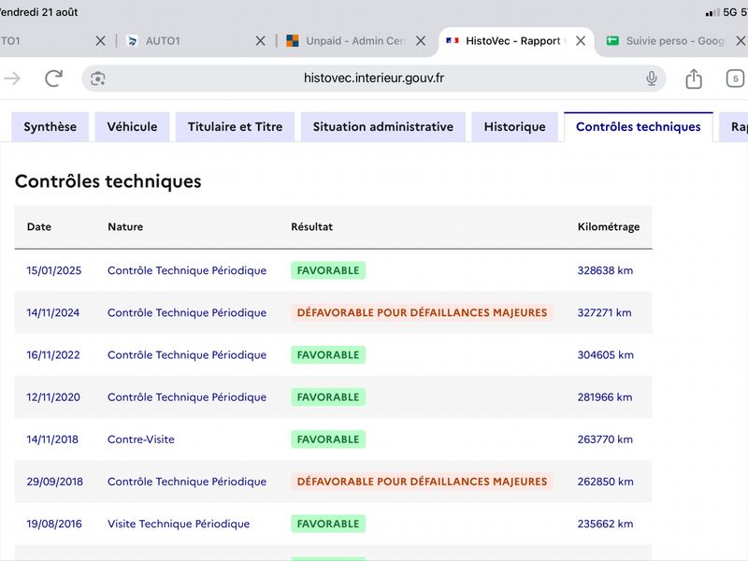Select the 29/09/2018 date cell
This screenshot has height=561, width=748.
(55, 482)
